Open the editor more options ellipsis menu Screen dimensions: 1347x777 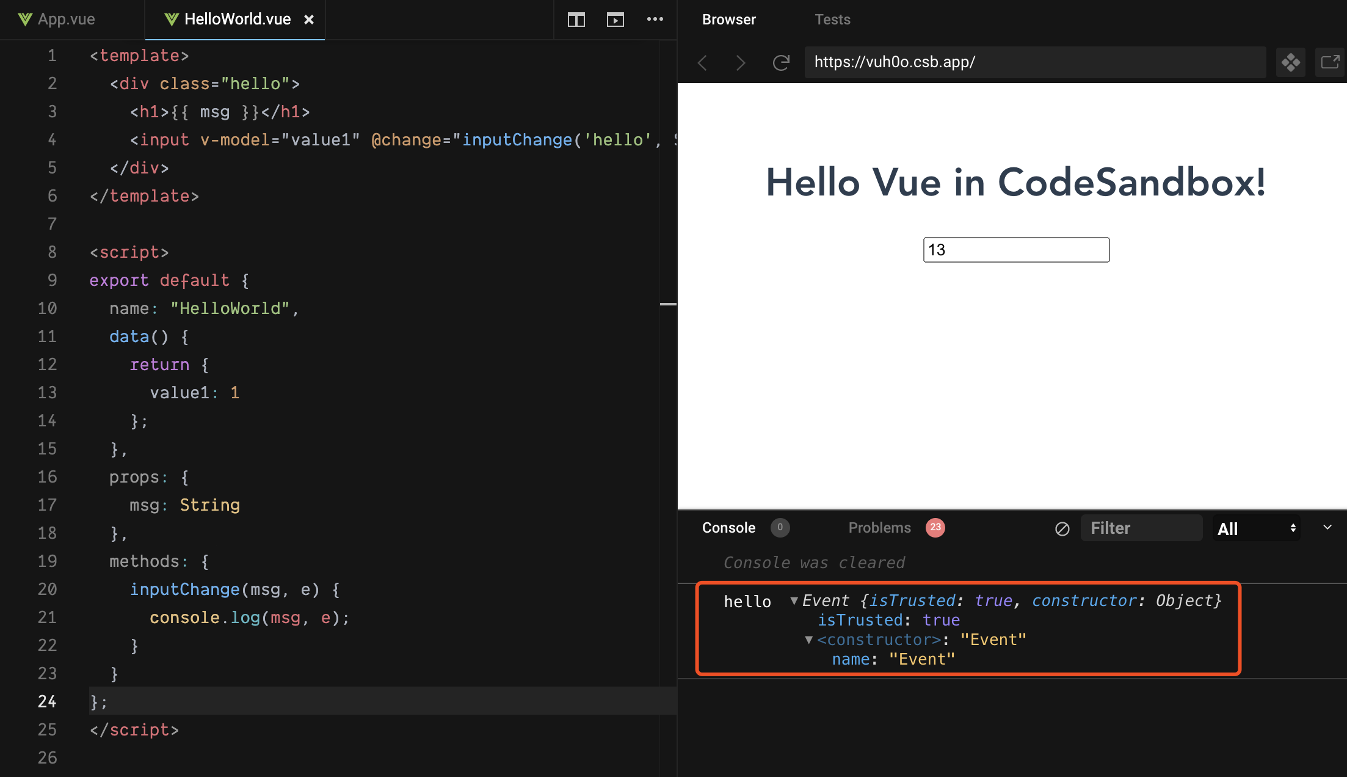(655, 20)
